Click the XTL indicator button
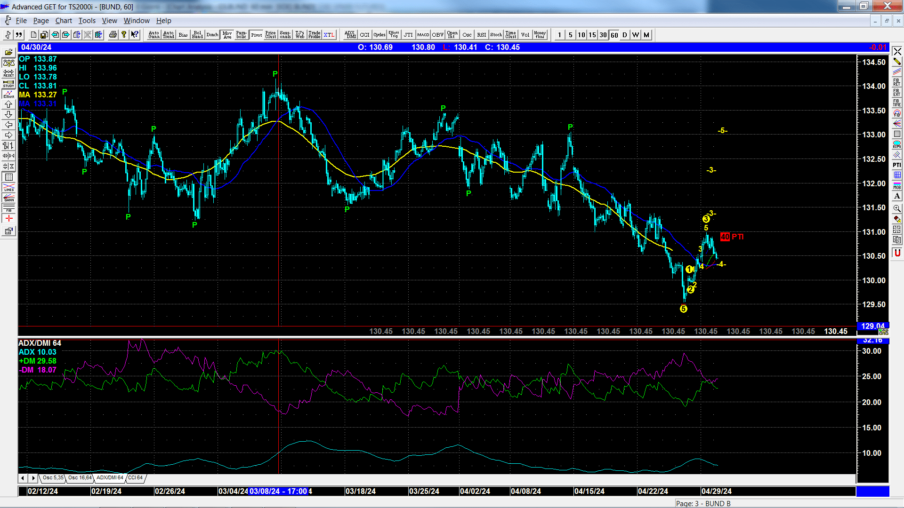Viewport: 904px width, 508px height. coord(329,35)
